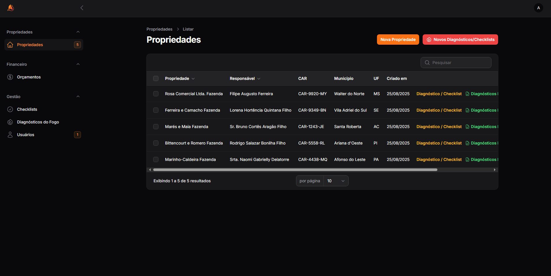Select the Marinho-Caldeira Fazenda row checkbox
Screen dimensions: 551x276
tap(156, 159)
